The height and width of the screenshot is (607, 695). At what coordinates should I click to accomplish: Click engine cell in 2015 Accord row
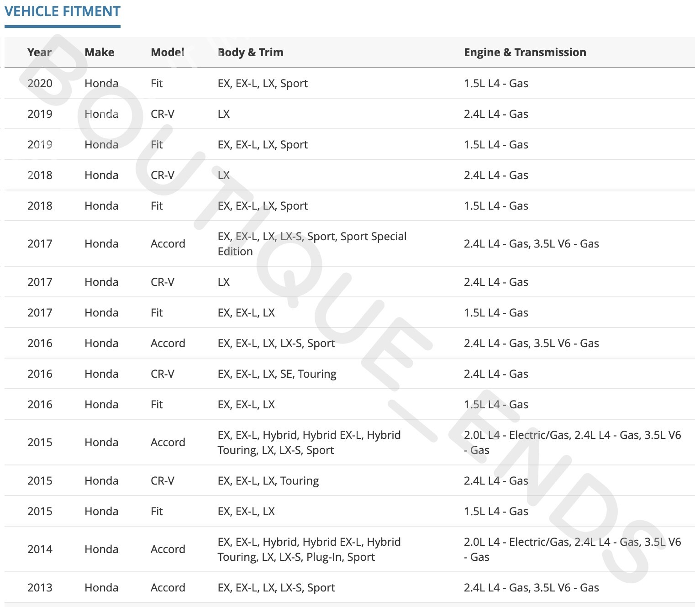tap(573, 442)
